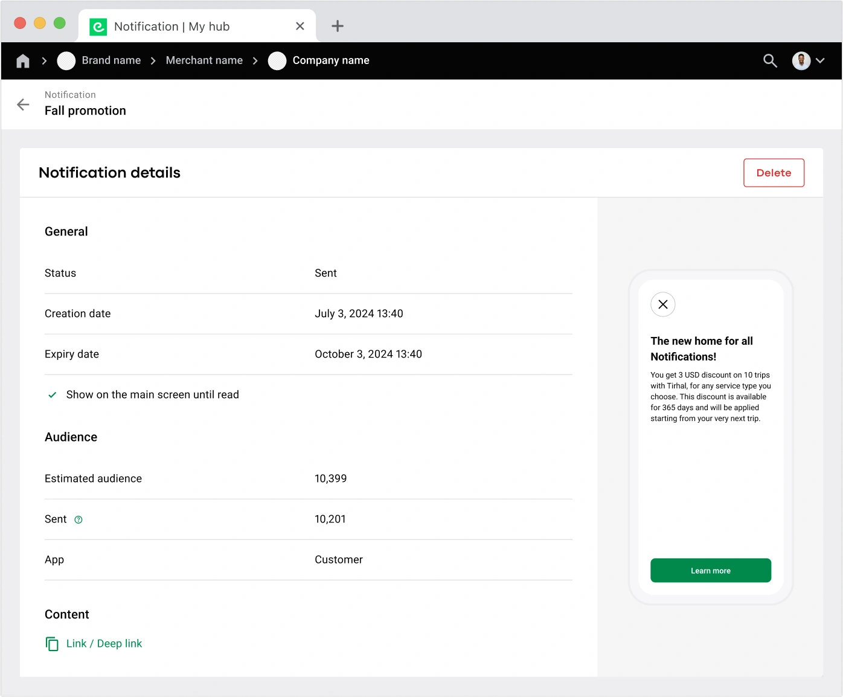Click the green Learn more button
This screenshot has height=697, width=843.
pyautogui.click(x=710, y=571)
